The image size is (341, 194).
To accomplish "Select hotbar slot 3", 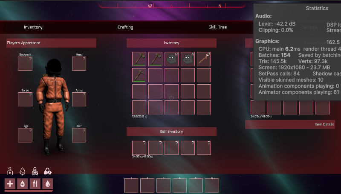I will (163, 185).
